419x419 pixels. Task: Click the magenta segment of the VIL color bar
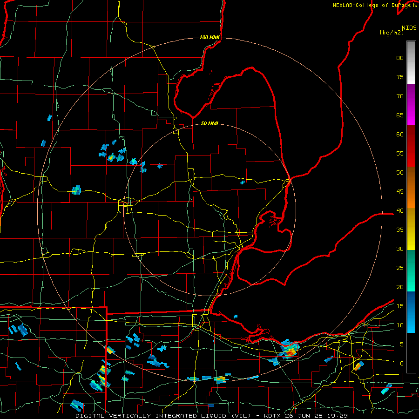click(411, 105)
